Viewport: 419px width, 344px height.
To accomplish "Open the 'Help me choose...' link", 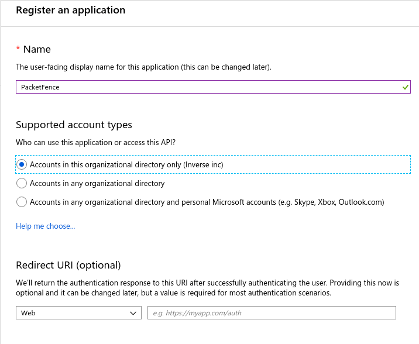I will 45,226.
